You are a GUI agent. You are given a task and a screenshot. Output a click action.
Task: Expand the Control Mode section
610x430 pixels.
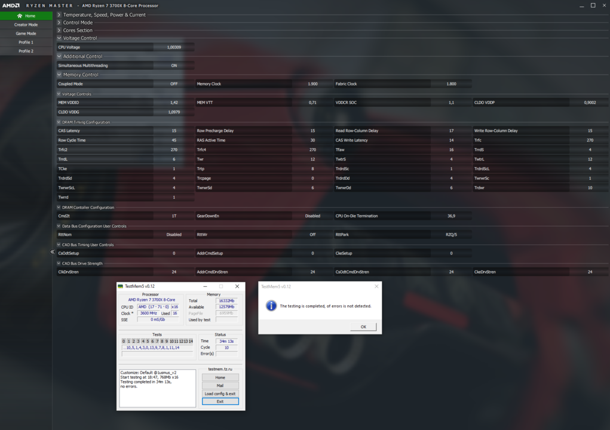[59, 23]
